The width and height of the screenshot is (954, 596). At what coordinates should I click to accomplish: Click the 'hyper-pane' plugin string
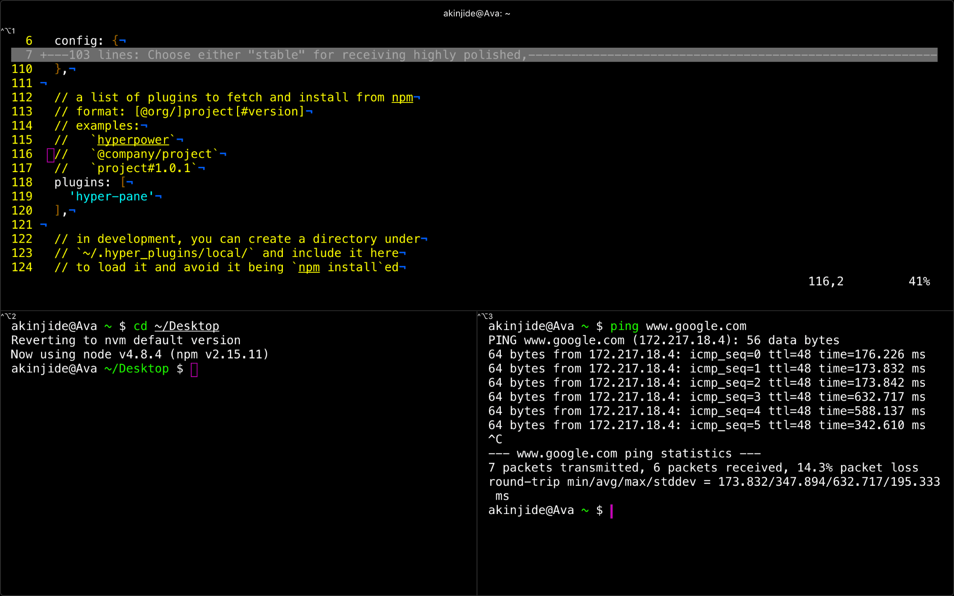click(x=112, y=196)
